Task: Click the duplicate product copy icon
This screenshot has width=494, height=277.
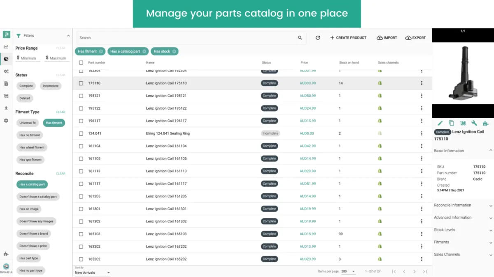Action: (x=452, y=123)
